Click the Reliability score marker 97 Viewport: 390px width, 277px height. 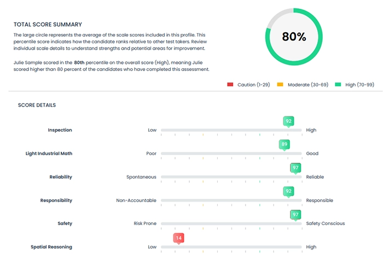tap(295, 168)
